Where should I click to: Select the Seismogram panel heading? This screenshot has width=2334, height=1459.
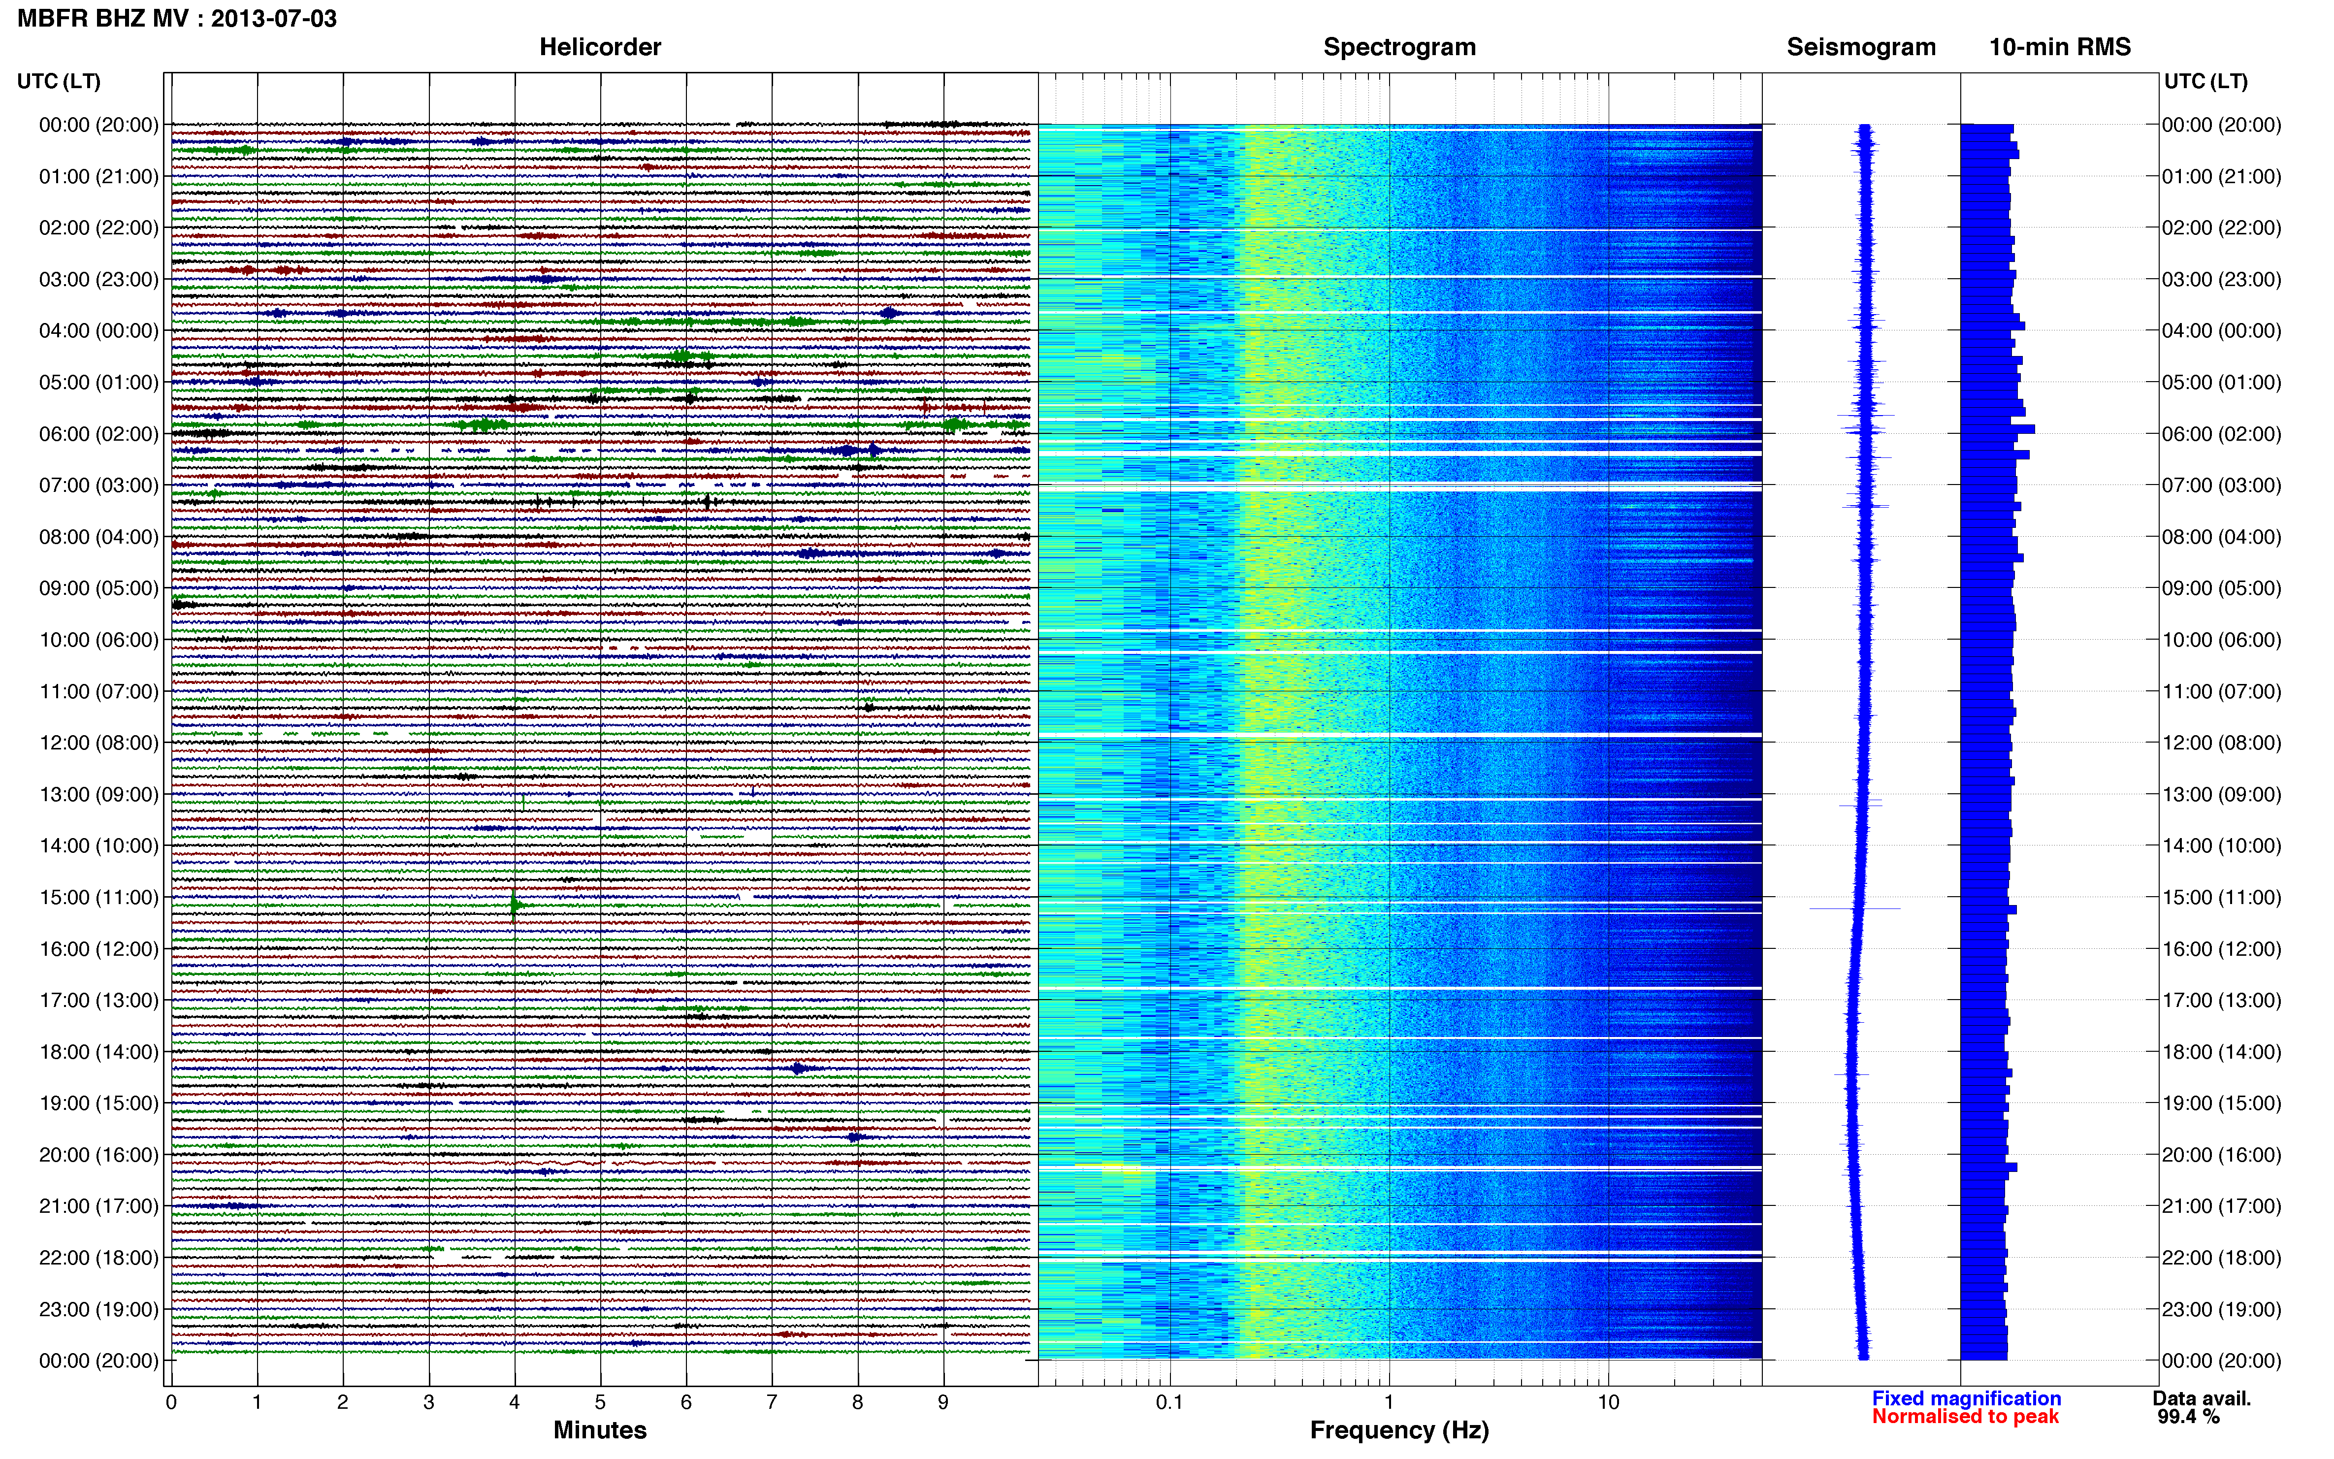tap(1861, 47)
